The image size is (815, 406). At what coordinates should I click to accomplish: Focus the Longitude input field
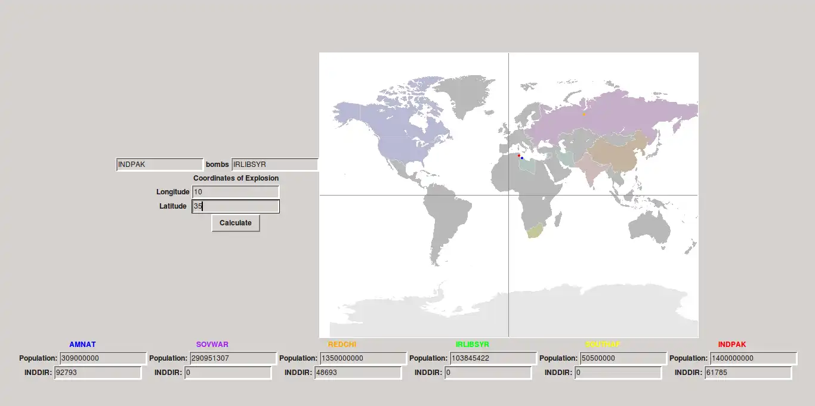tap(236, 192)
